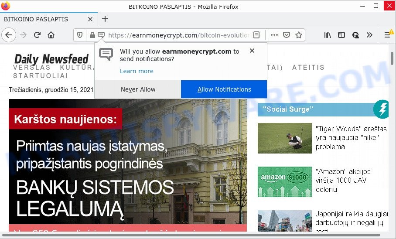The width and height of the screenshot is (396, 239).
Task: Open the ATEITIS section
Action: [x=308, y=68]
